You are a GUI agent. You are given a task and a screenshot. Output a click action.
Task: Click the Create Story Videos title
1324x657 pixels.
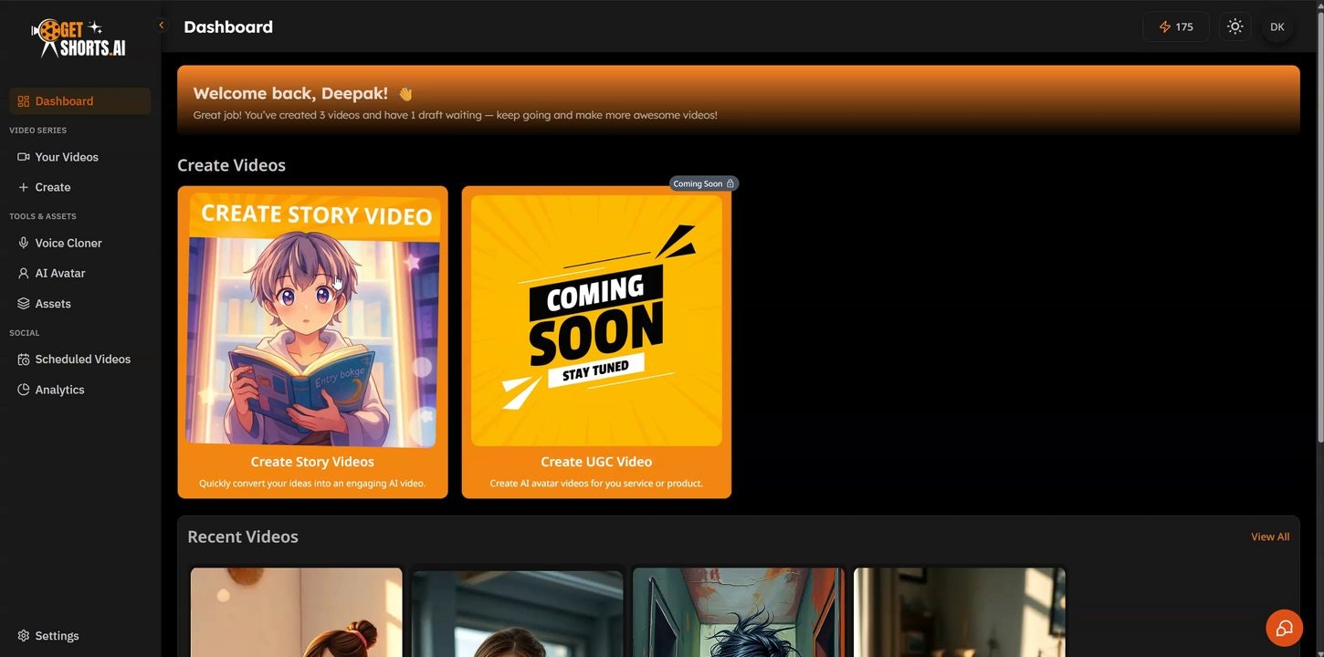click(x=312, y=462)
